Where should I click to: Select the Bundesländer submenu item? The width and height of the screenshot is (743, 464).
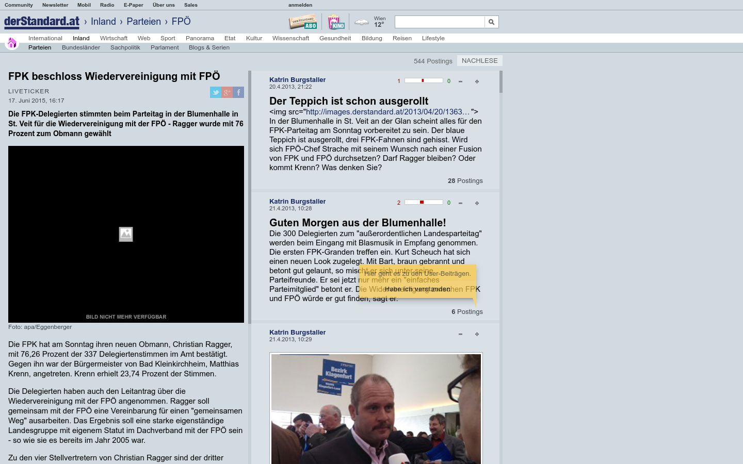[81, 47]
